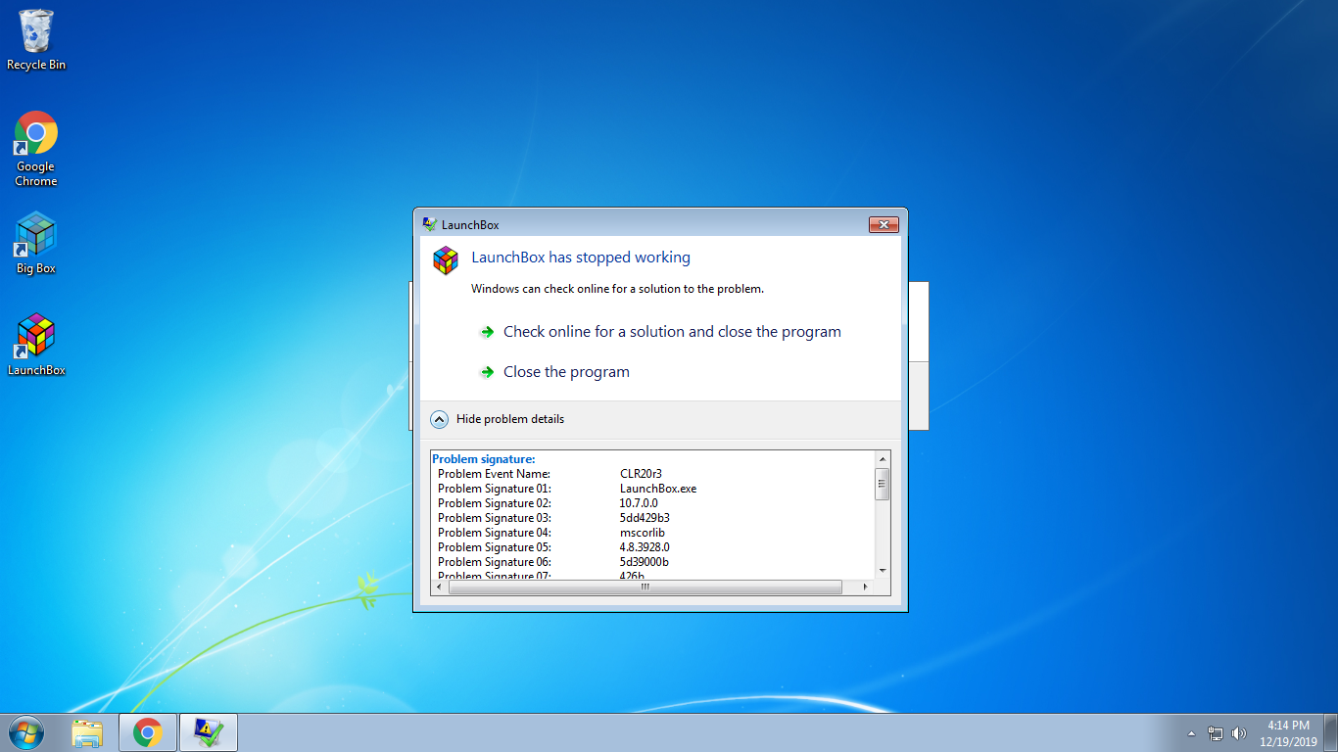Select the LaunchBox.exe signature value
This screenshot has width=1338, height=752.
pos(658,489)
